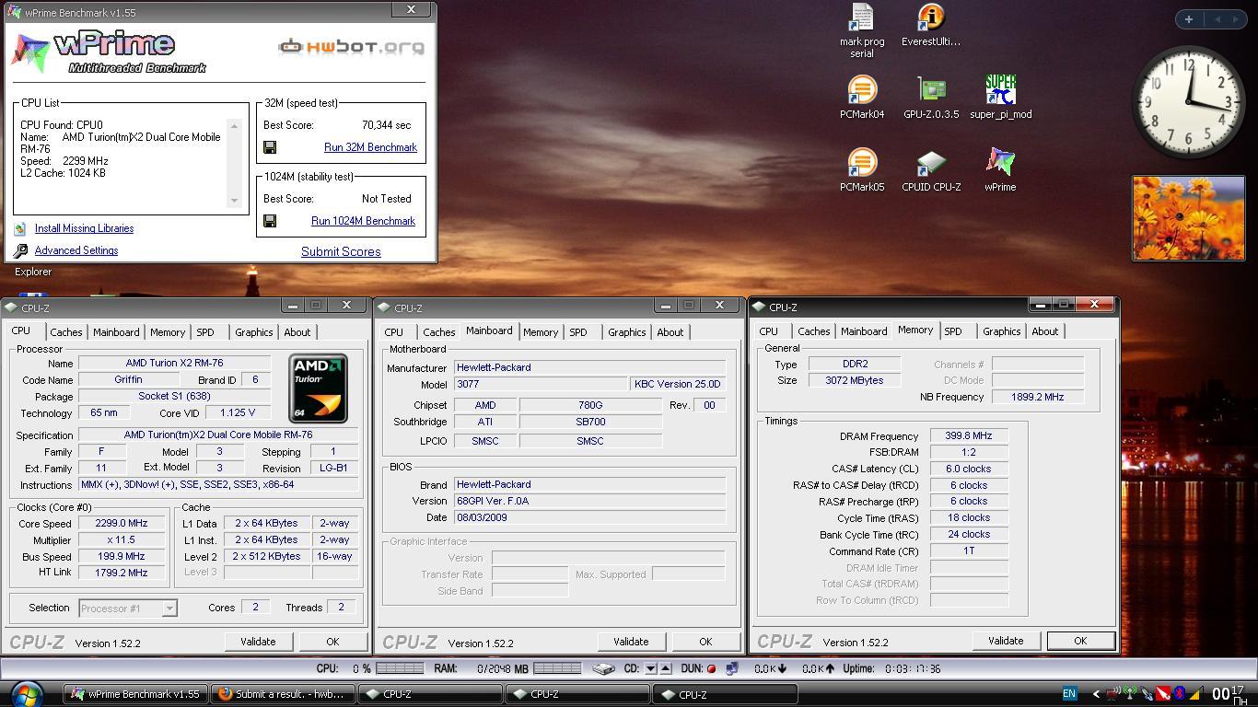
Task: Open About tab in left CPU-Z window
Action: [x=297, y=332]
